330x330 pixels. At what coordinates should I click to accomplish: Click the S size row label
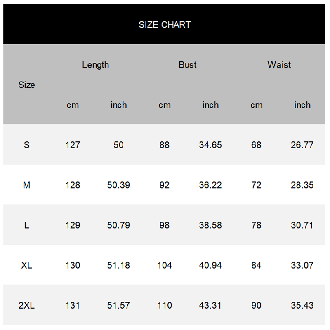pyautogui.click(x=26, y=145)
